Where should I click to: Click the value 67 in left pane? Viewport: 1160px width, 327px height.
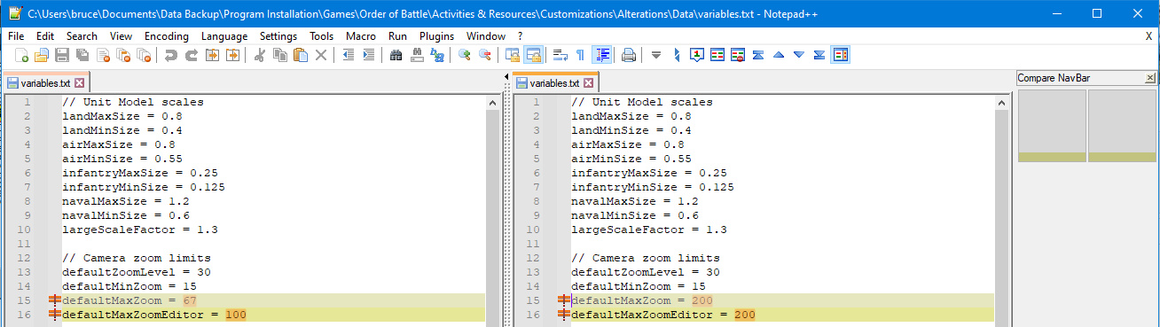189,300
